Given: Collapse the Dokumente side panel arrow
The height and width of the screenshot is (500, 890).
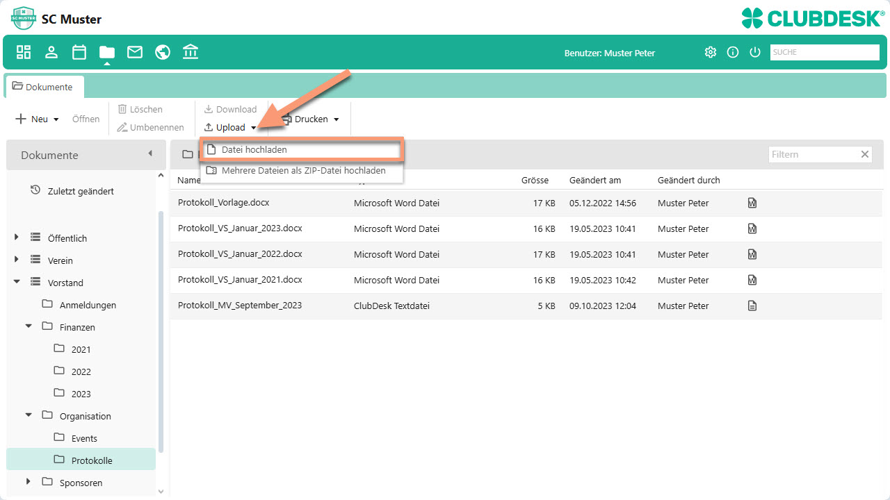Looking at the screenshot, I should 150,153.
